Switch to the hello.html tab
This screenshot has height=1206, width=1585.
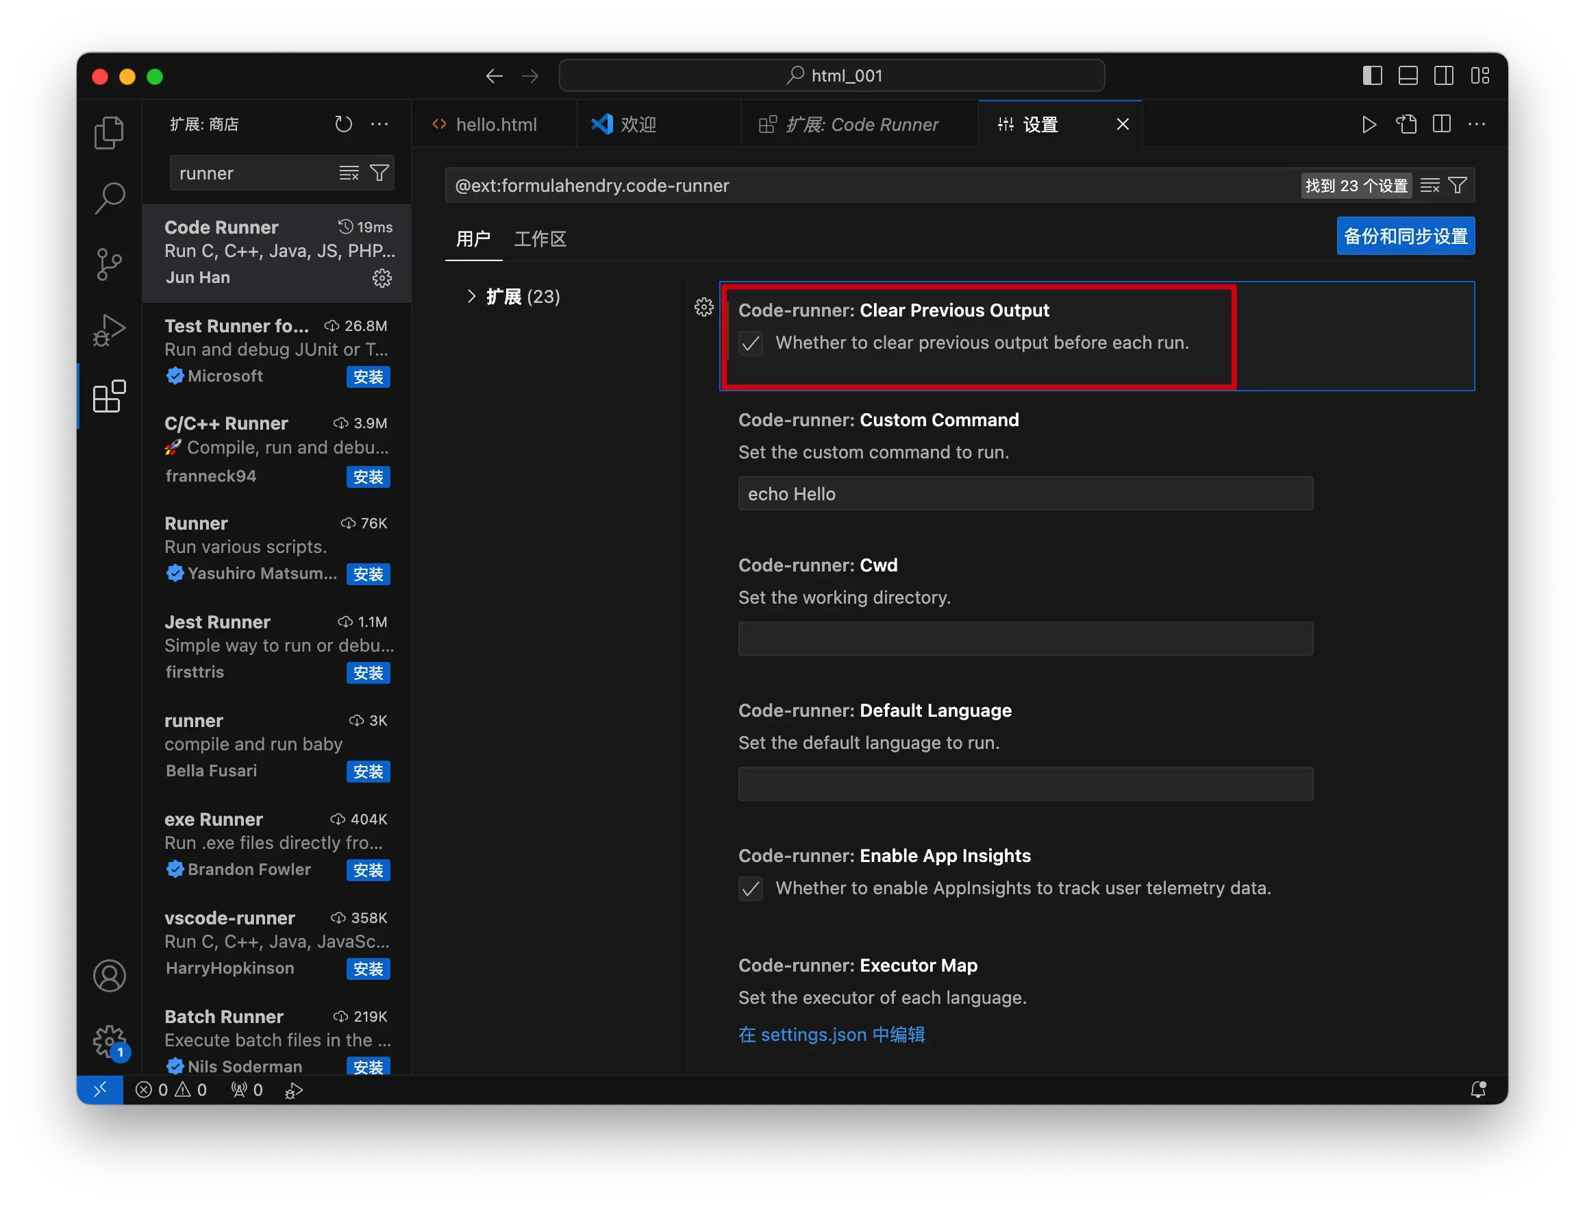(x=495, y=124)
